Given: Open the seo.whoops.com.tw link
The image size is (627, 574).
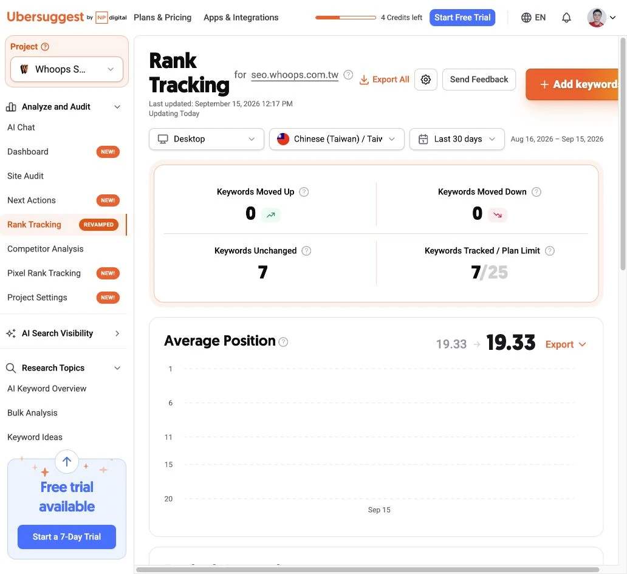Looking at the screenshot, I should pos(295,75).
